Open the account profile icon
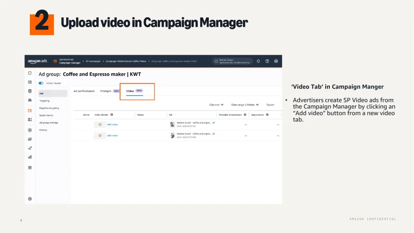 click(x=276, y=61)
